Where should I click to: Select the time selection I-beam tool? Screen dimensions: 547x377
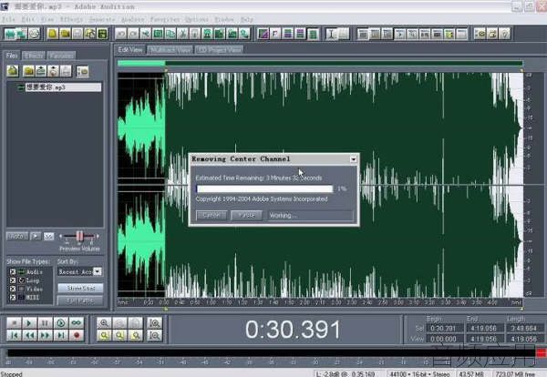(332, 34)
